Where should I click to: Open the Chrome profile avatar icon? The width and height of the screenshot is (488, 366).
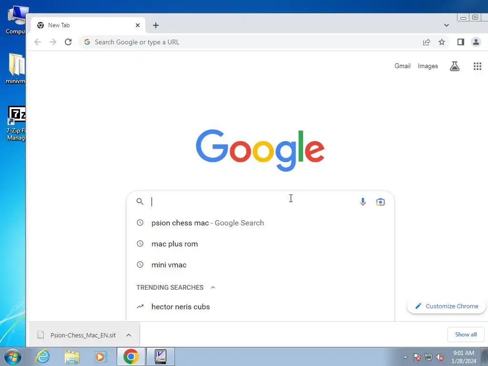tap(476, 42)
